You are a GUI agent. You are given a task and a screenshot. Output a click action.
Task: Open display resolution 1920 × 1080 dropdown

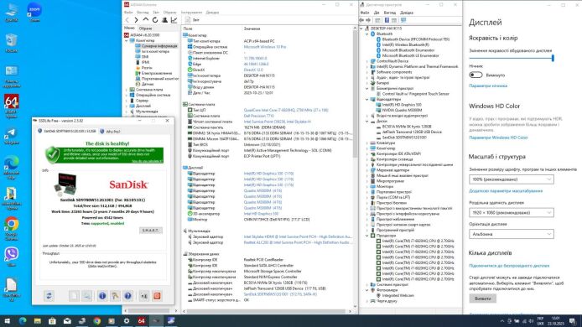[511, 213]
